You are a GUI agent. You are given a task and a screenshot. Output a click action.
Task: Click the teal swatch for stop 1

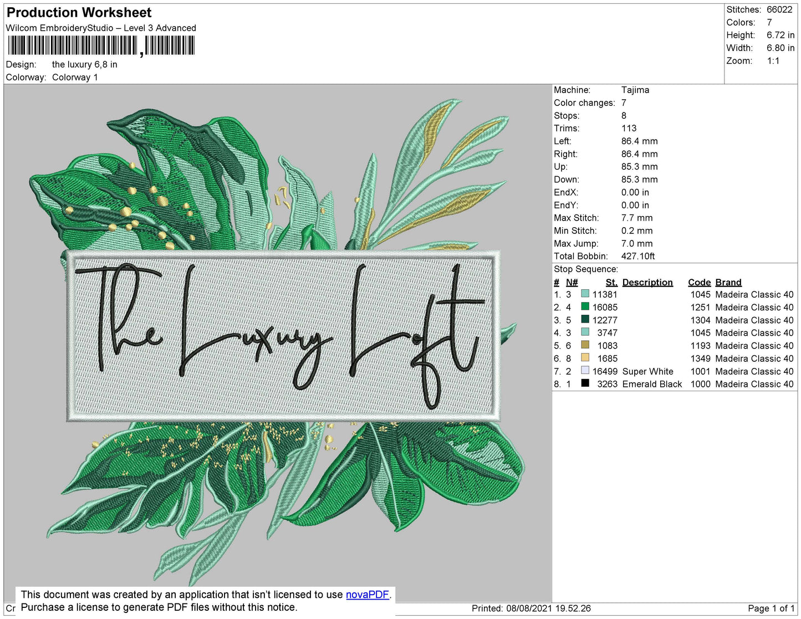pyautogui.click(x=585, y=294)
